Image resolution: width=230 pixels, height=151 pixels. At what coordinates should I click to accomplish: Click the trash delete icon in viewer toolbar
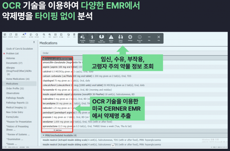[x=74, y=35]
